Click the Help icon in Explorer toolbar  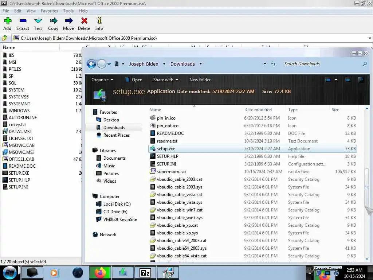pyautogui.click(x=361, y=80)
